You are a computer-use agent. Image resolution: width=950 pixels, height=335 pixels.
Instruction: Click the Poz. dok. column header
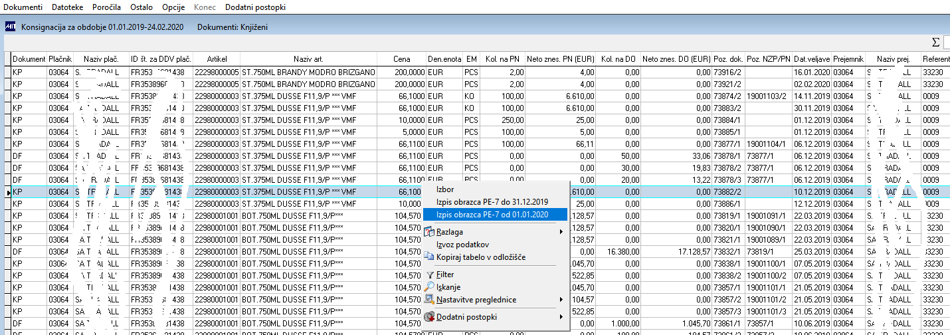(728, 59)
